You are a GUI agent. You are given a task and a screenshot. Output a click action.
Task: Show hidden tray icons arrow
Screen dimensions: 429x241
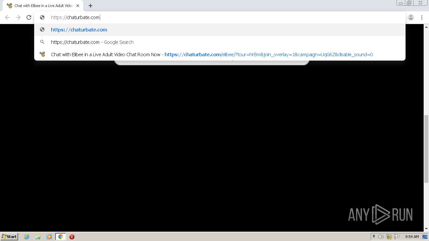pyautogui.click(x=374, y=237)
